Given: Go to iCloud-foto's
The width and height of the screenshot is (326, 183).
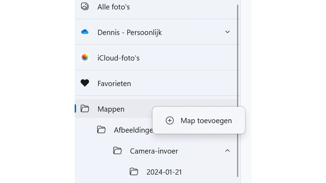Looking at the screenshot, I should 118,58.
